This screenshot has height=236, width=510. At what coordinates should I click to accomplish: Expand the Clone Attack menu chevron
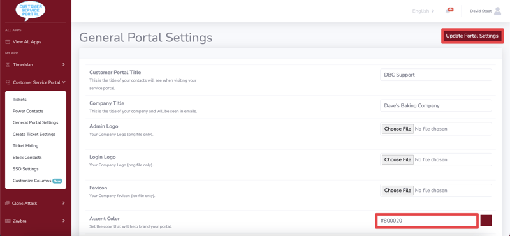click(x=63, y=203)
